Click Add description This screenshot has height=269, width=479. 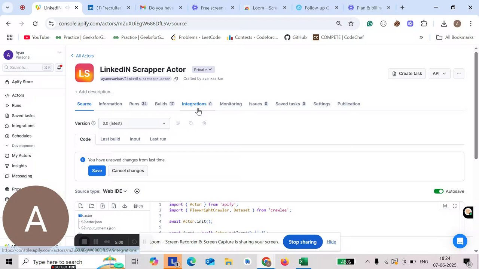pos(94,92)
